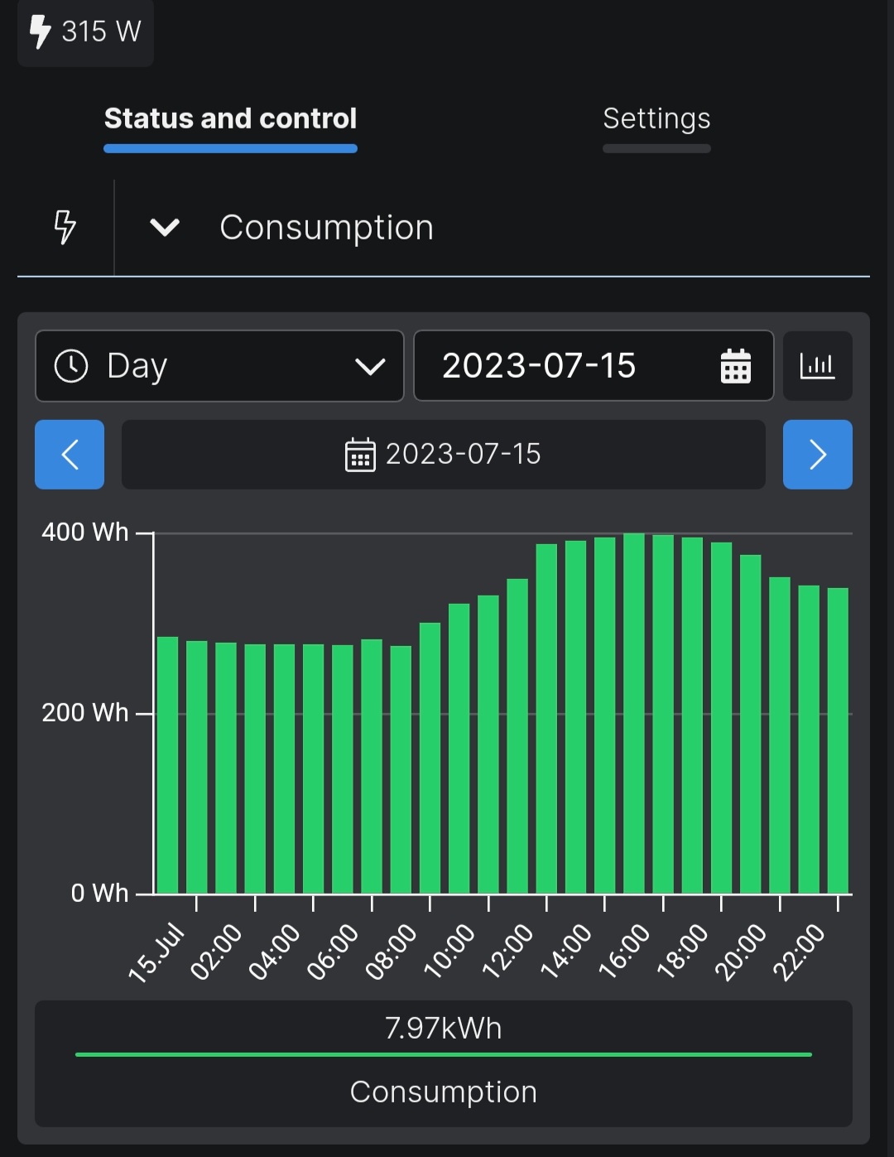894x1157 pixels.
Task: Click the bar chart view icon button
Action: [817, 366]
